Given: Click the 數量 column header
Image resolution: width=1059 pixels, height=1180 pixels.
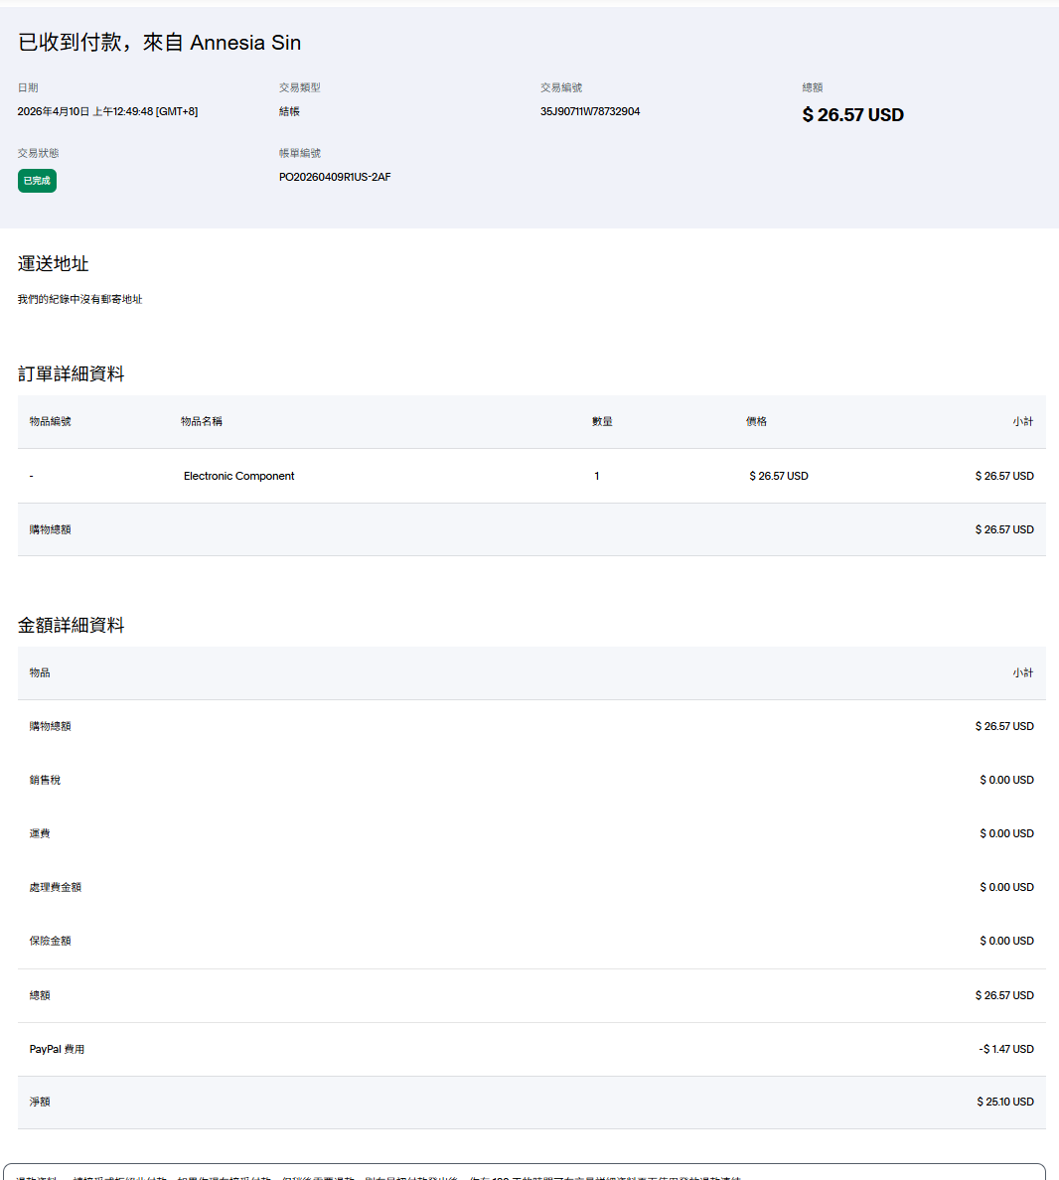Looking at the screenshot, I should pos(602,421).
